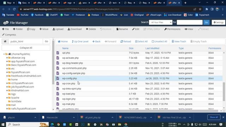Select the mail folder in the tree
This screenshot has width=226, height=127.
tap(13, 105)
